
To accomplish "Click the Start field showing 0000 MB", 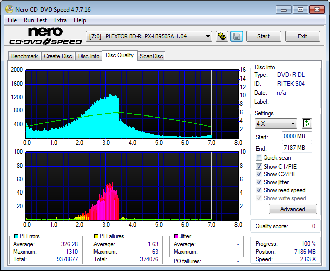I will [297, 136].
